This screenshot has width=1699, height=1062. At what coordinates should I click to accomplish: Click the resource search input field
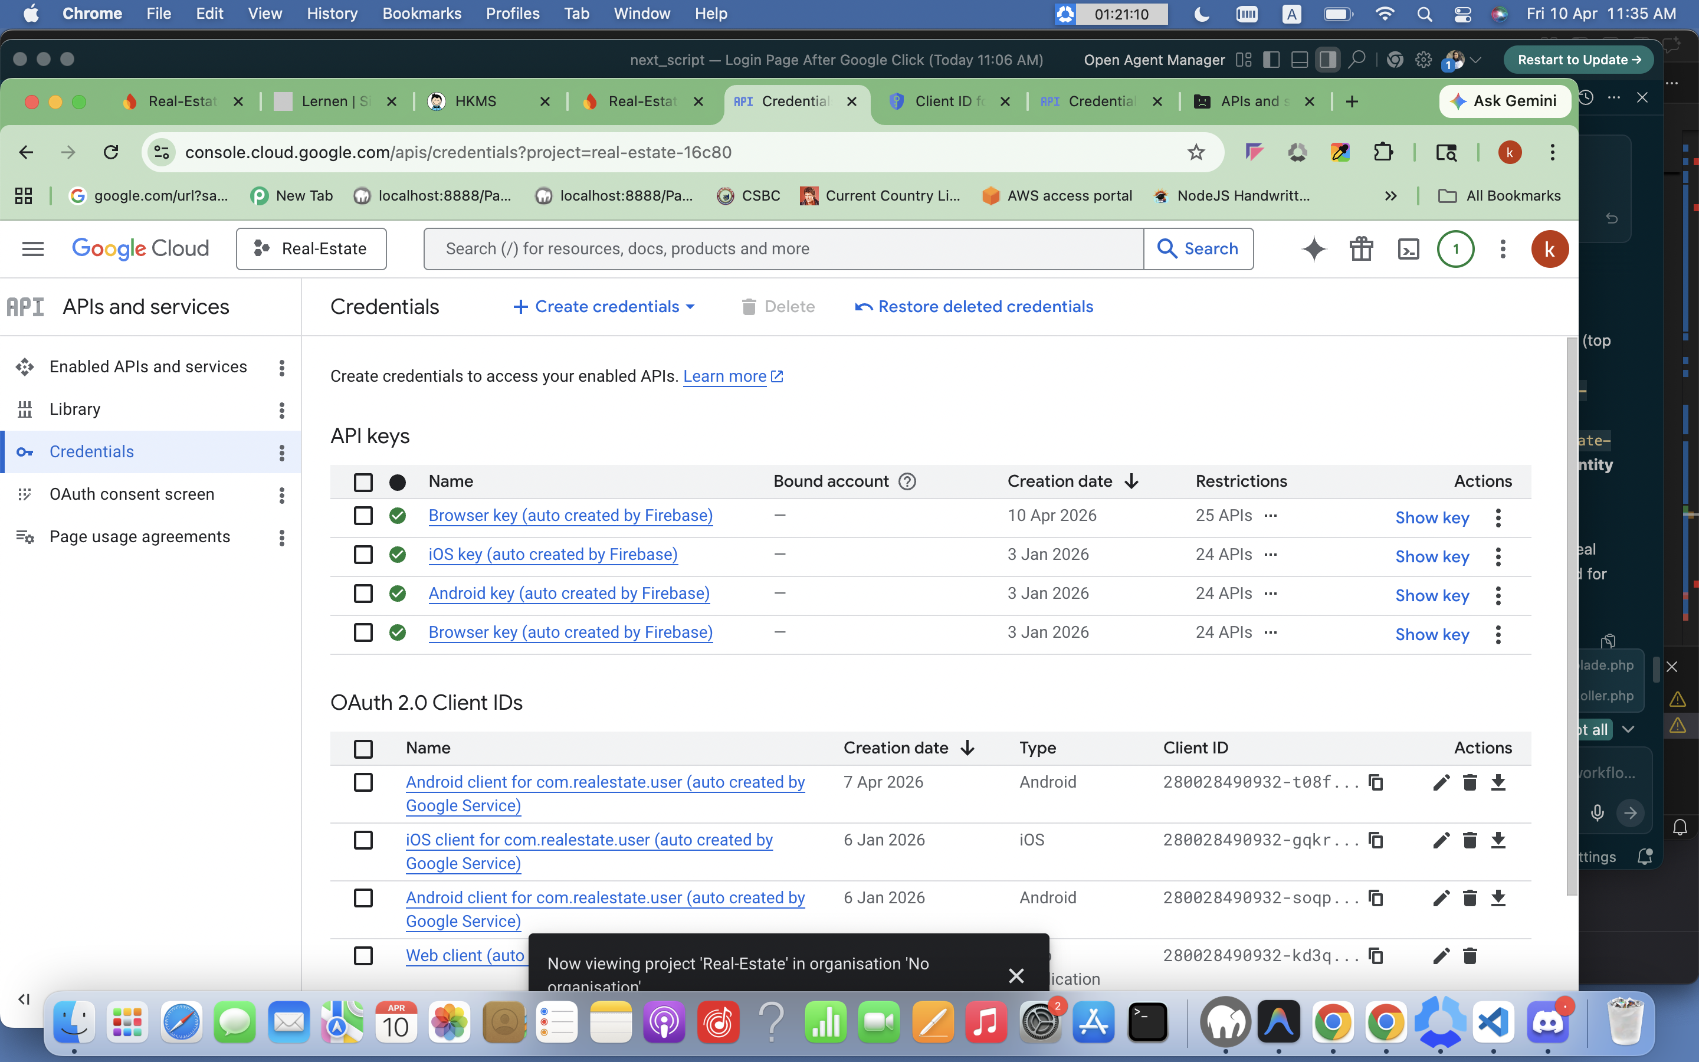(x=783, y=248)
